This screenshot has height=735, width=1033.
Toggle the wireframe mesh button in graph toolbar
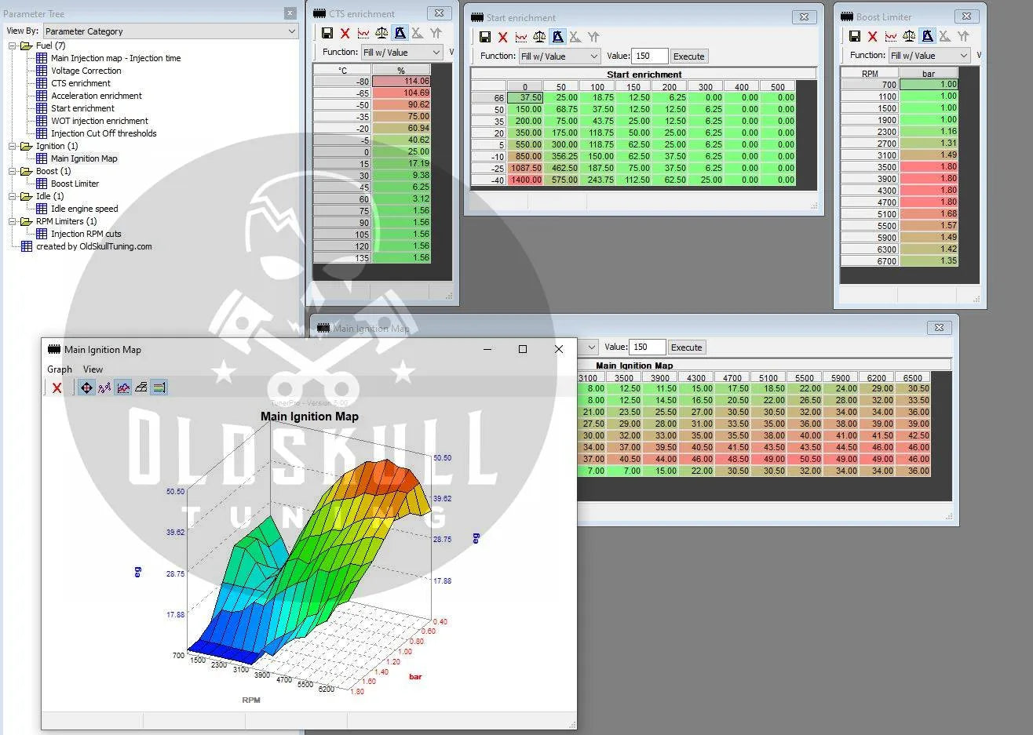[141, 388]
